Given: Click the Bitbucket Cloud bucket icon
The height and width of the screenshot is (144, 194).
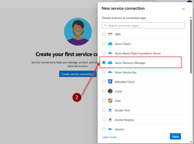Looking at the screenshot, I should (110, 82).
